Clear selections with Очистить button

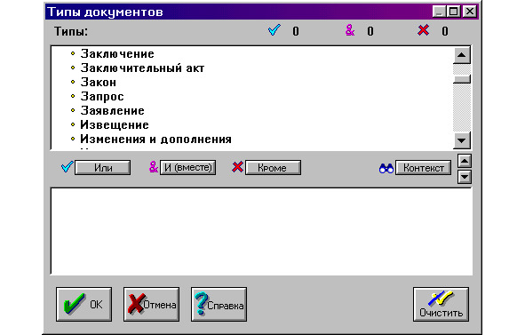tap(441, 304)
